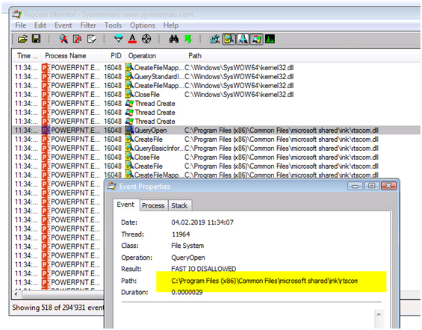Open the File menu

pos(21,25)
